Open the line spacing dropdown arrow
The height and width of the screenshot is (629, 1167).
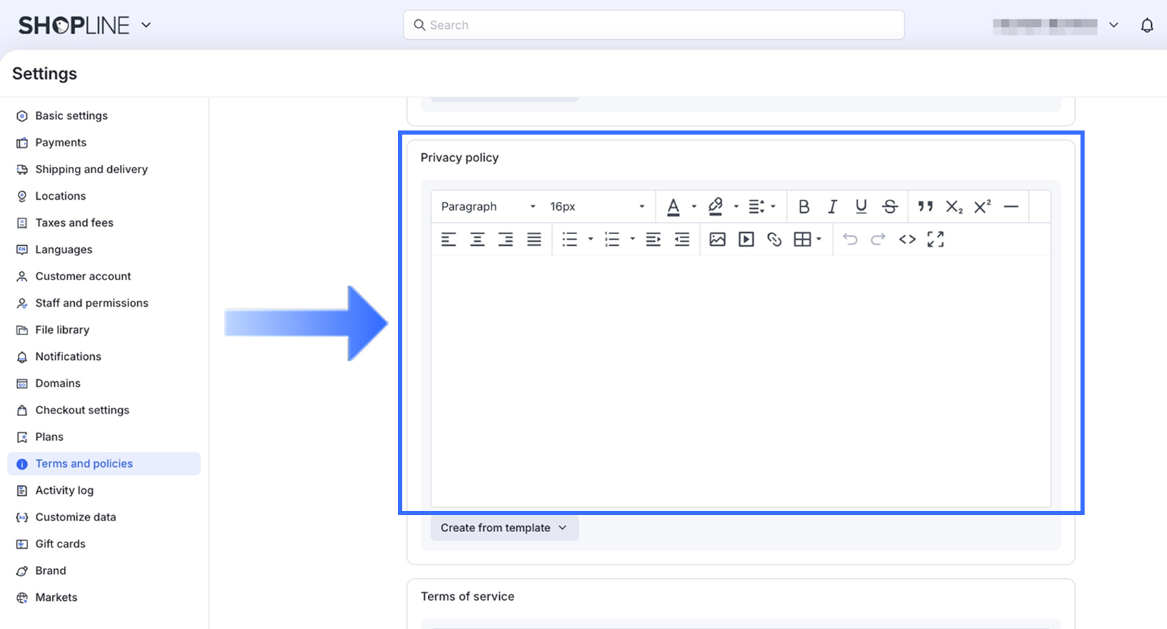[x=773, y=207]
